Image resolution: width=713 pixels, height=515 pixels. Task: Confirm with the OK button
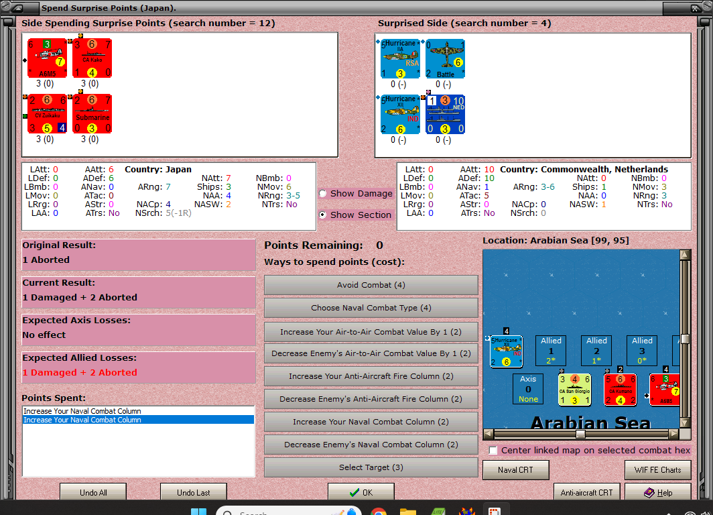[x=361, y=492]
